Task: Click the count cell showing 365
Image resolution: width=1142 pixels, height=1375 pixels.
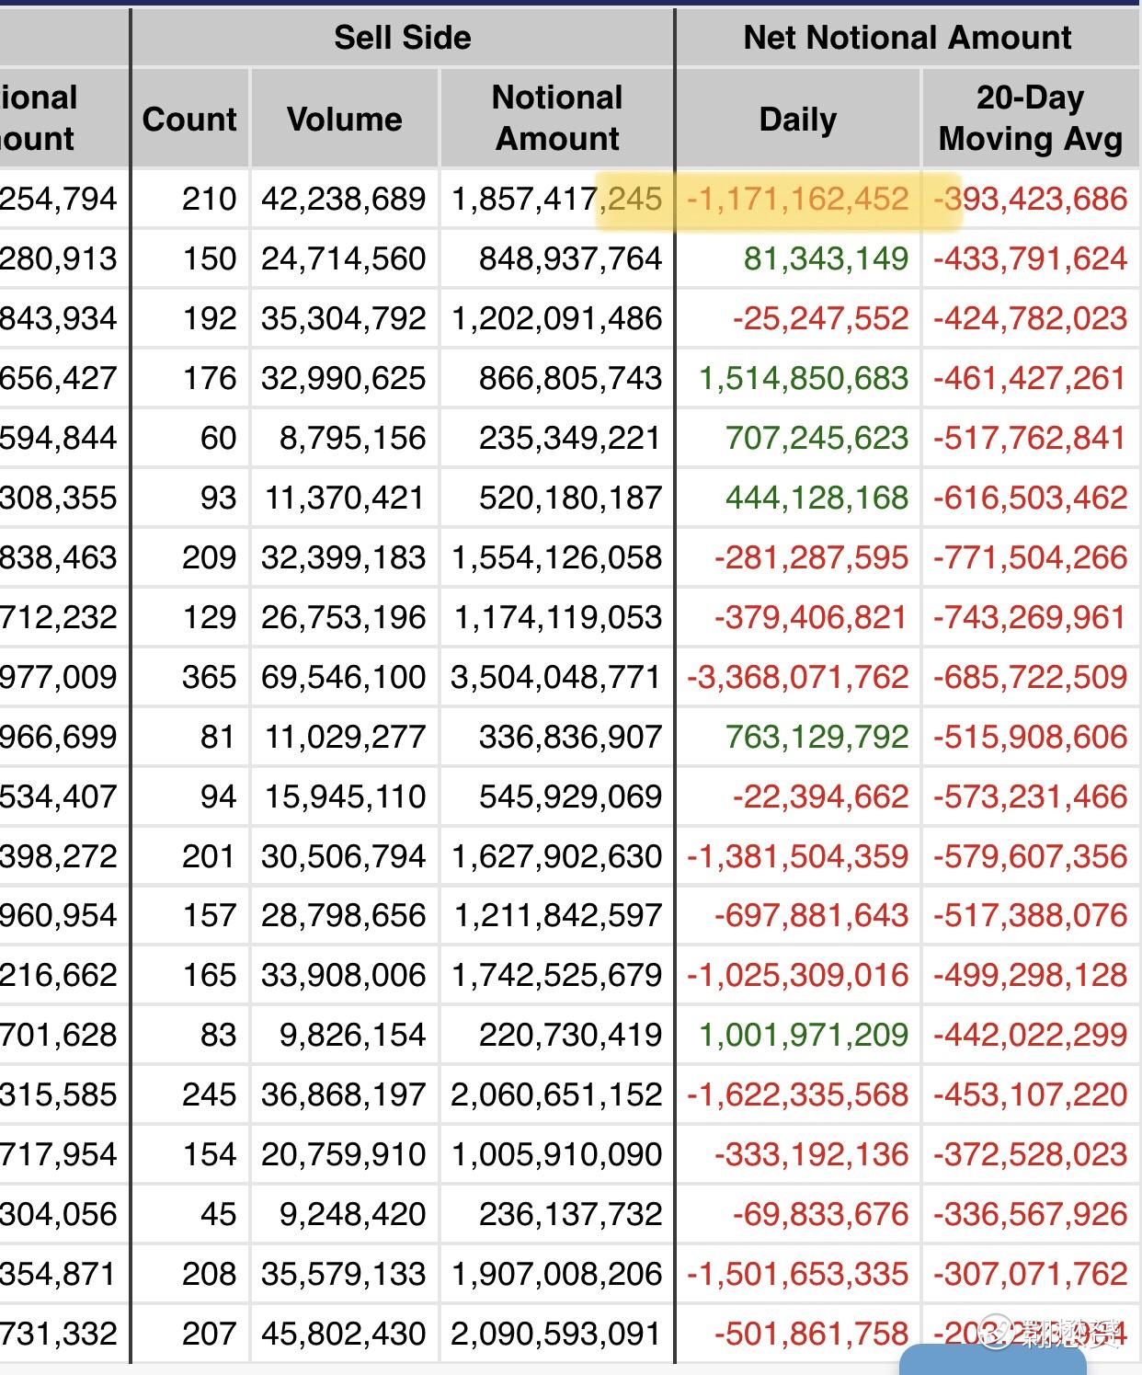Action: [x=209, y=677]
